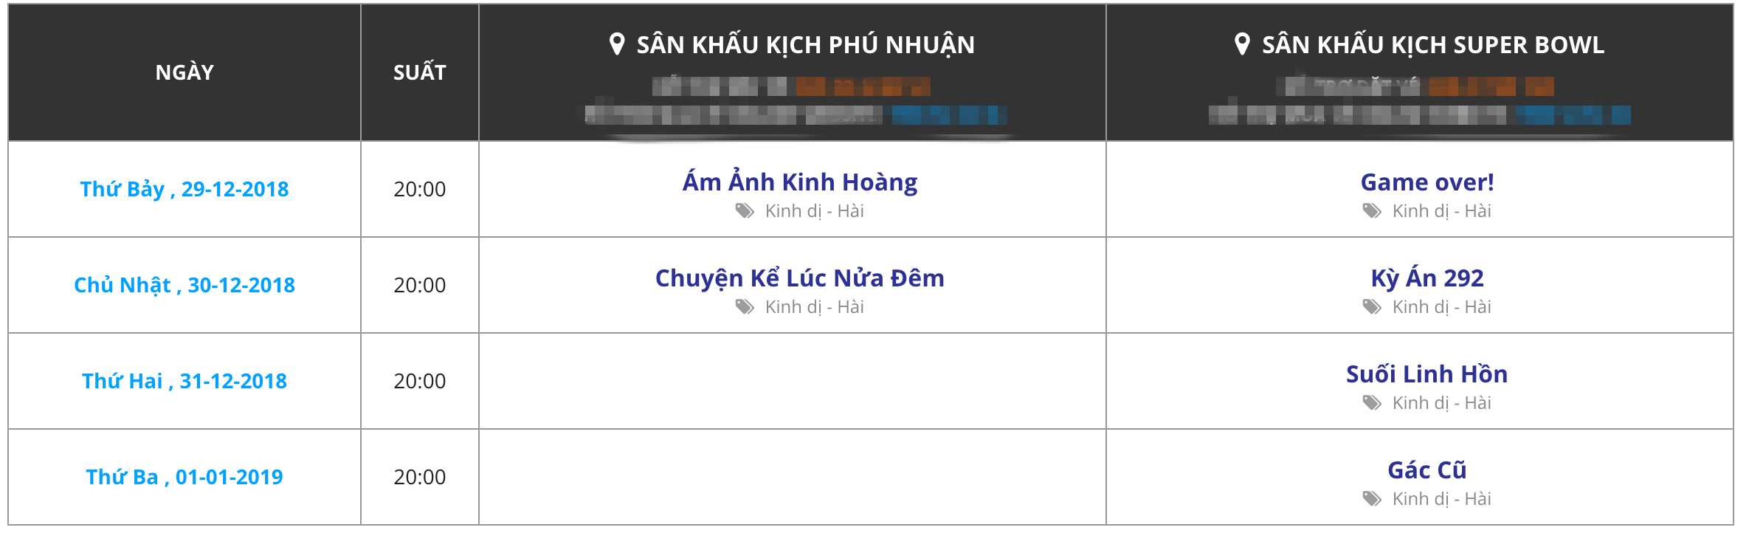Open the show Game over!
1749x533 pixels.
(x=1427, y=182)
